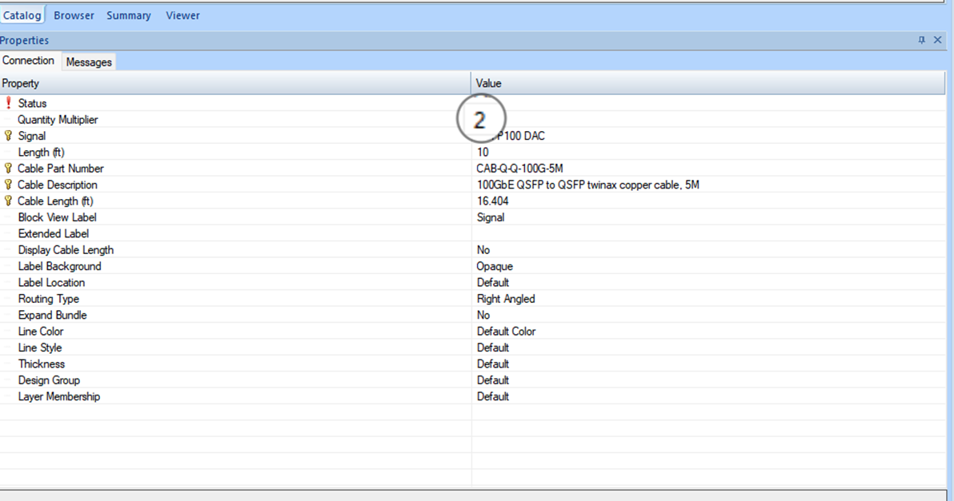Screen dimensions: 954x501
Task: Click key icon beside Cable Description
Action: coord(9,185)
